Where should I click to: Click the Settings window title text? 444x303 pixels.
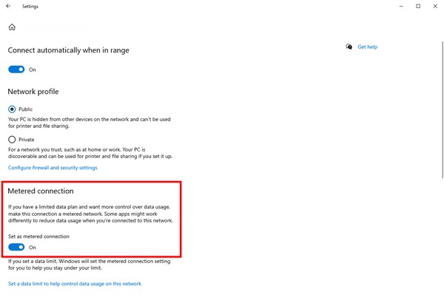[30, 7]
